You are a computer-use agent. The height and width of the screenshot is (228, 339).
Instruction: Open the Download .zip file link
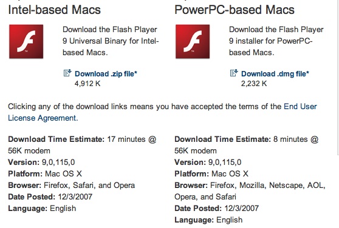coord(106,74)
